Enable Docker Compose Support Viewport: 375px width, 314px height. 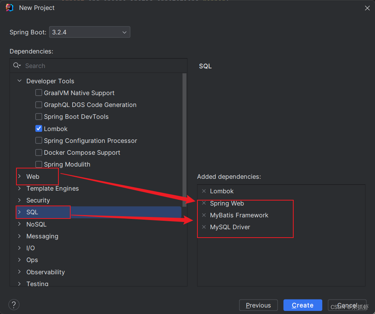[x=39, y=152]
